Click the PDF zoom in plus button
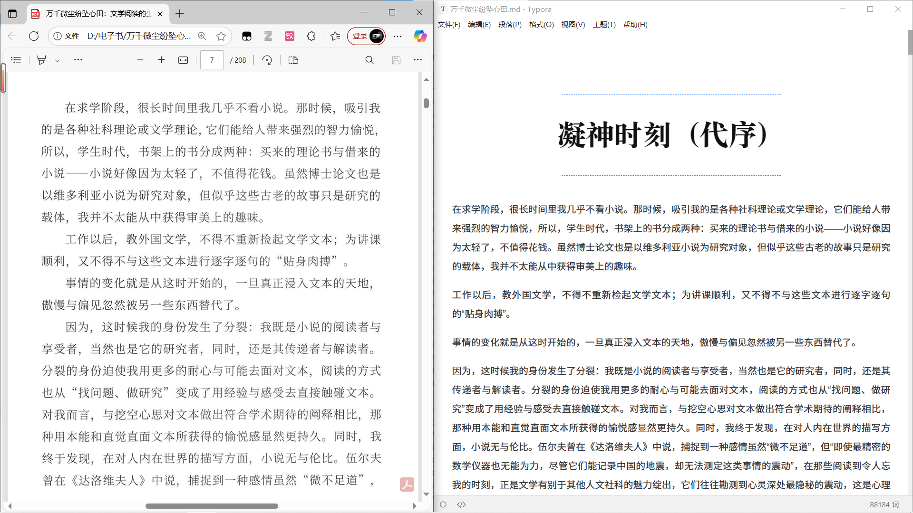This screenshot has height=513, width=913. tap(161, 60)
